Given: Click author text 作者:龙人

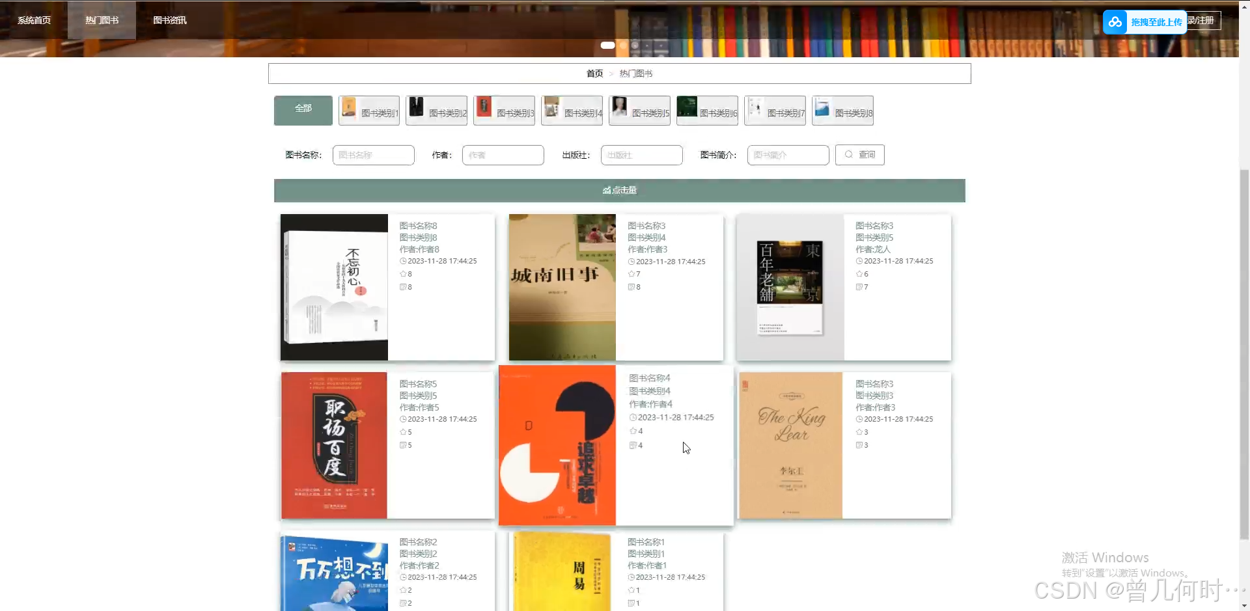Looking at the screenshot, I should (872, 249).
